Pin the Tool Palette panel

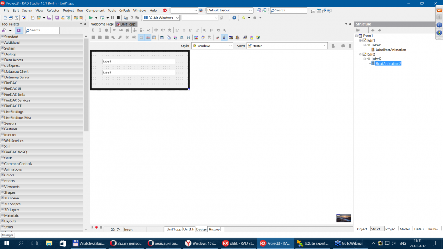pos(81,24)
